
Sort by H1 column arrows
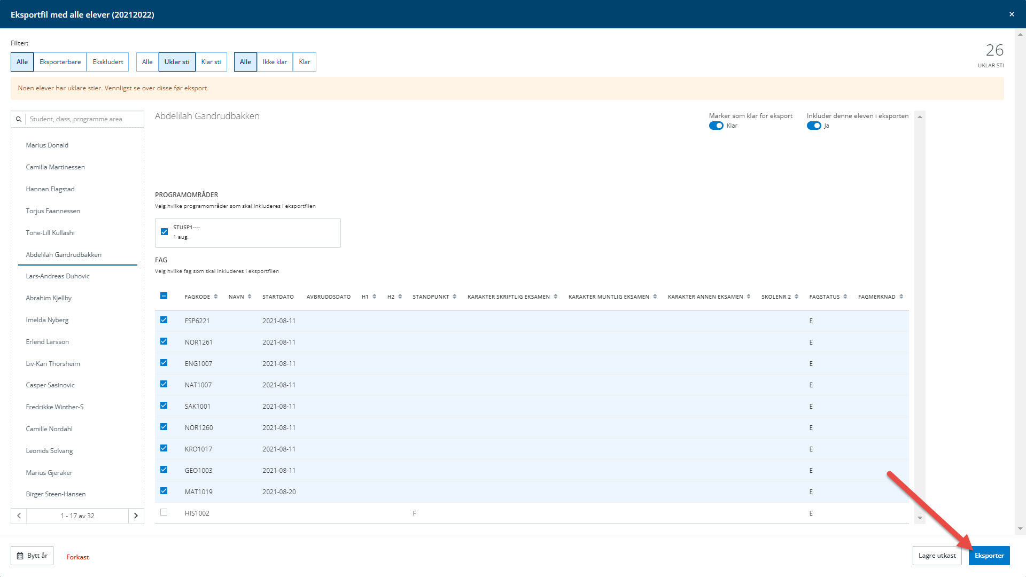375,297
